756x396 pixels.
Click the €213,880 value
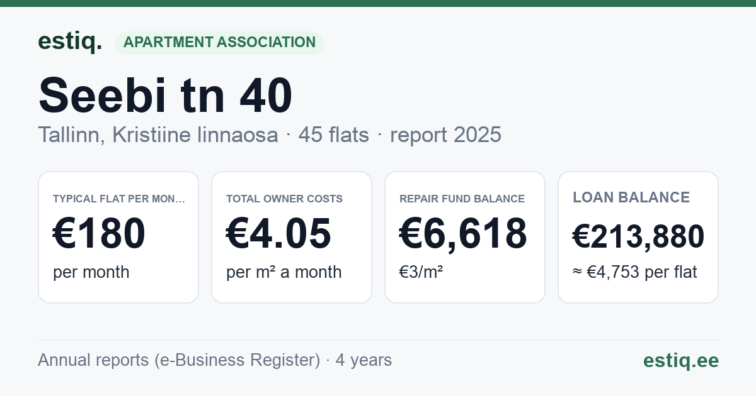click(x=638, y=237)
